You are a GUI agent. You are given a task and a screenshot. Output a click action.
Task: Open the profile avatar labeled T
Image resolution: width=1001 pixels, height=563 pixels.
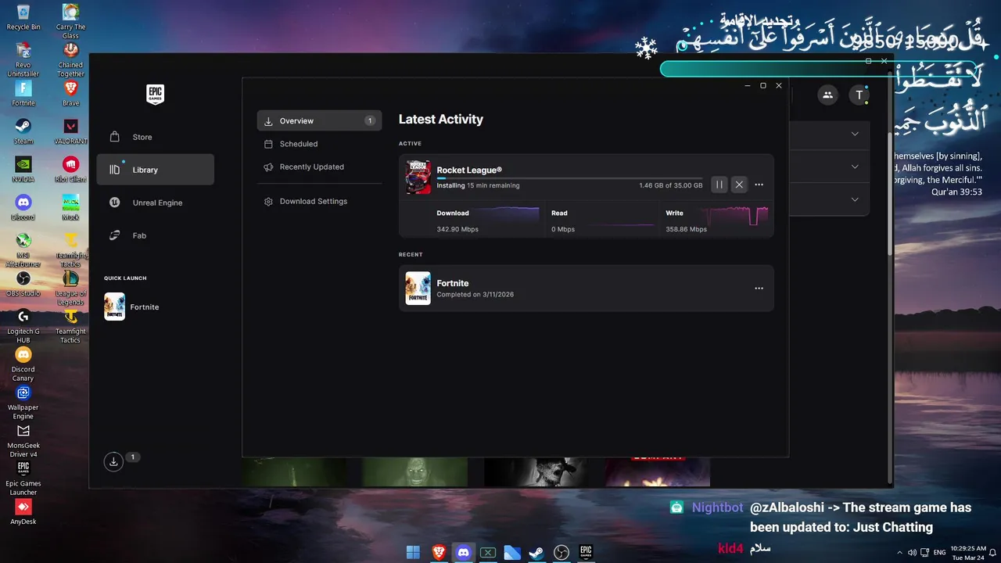[x=859, y=95]
